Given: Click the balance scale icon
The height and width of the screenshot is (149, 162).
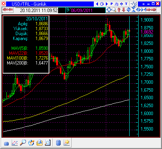Looking at the screenshot, I should [121, 4].
